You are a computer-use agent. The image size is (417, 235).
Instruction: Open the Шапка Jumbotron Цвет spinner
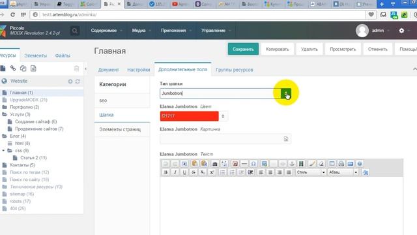(x=223, y=116)
